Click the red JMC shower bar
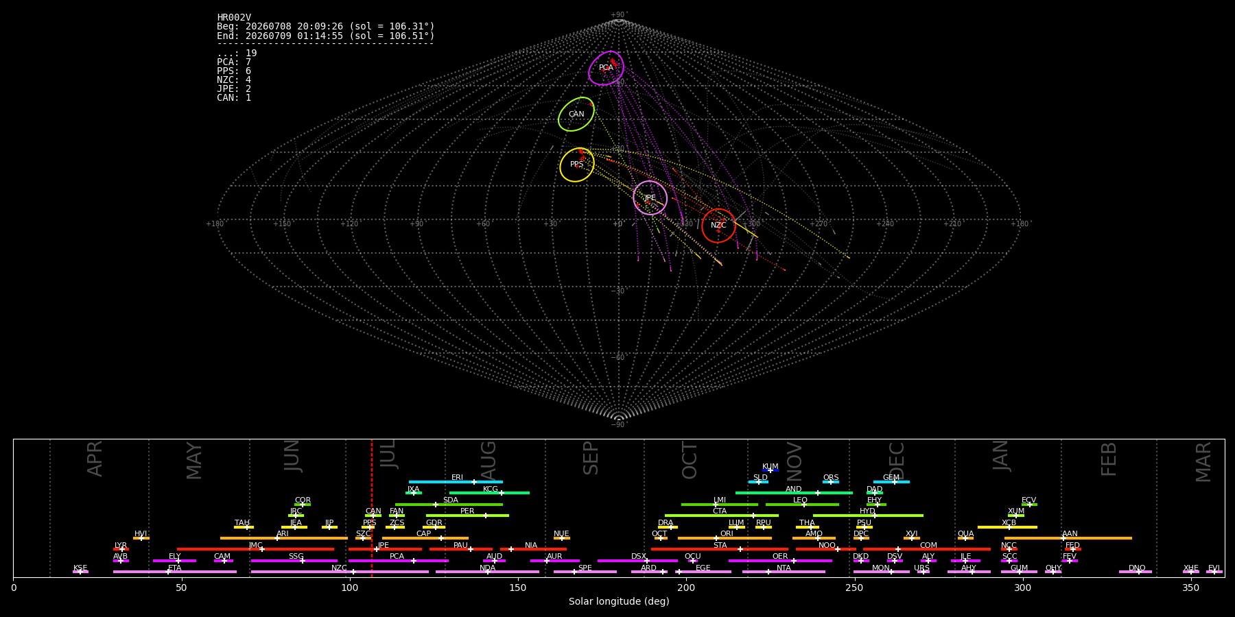The image size is (1235, 617). (x=255, y=549)
